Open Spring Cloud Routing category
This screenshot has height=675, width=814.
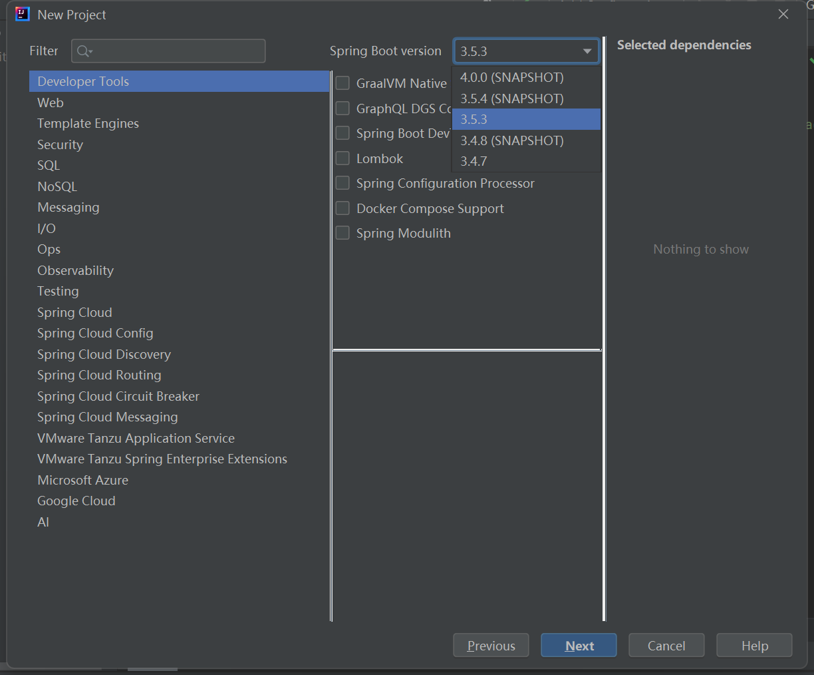pyautogui.click(x=179, y=375)
